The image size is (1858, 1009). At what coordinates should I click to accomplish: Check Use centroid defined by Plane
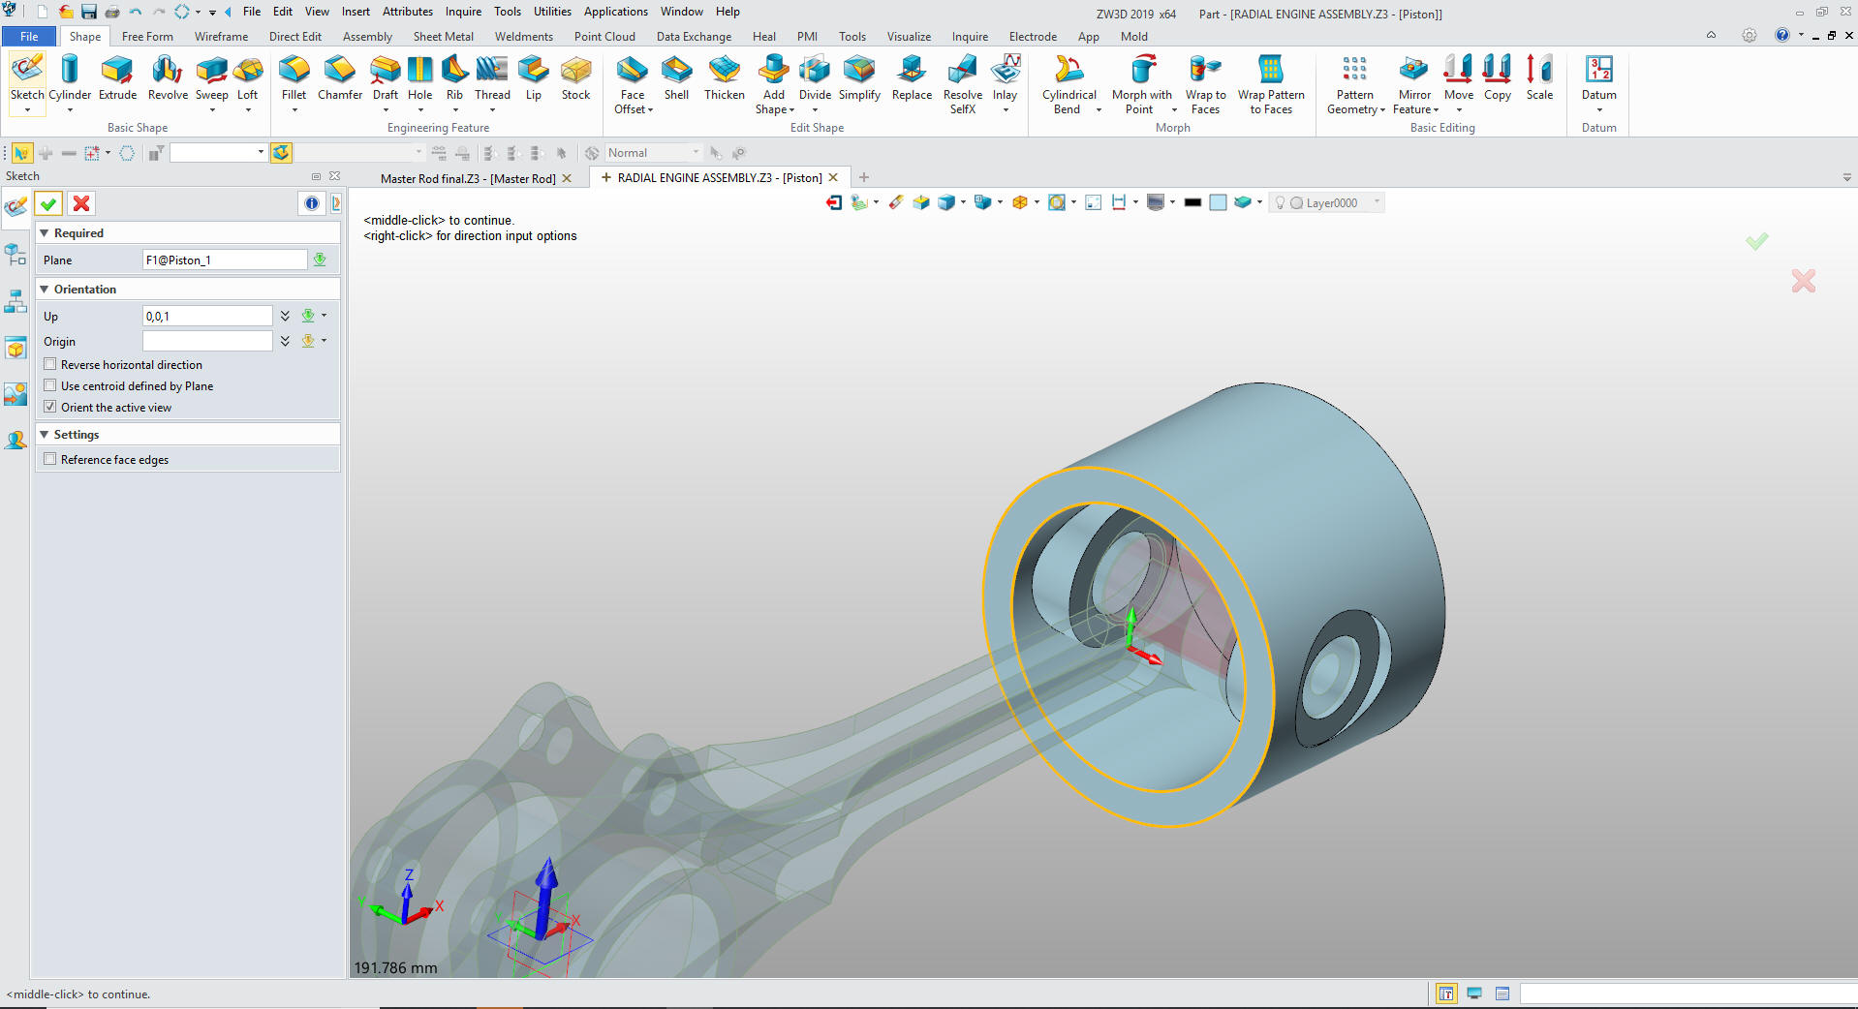click(x=50, y=386)
